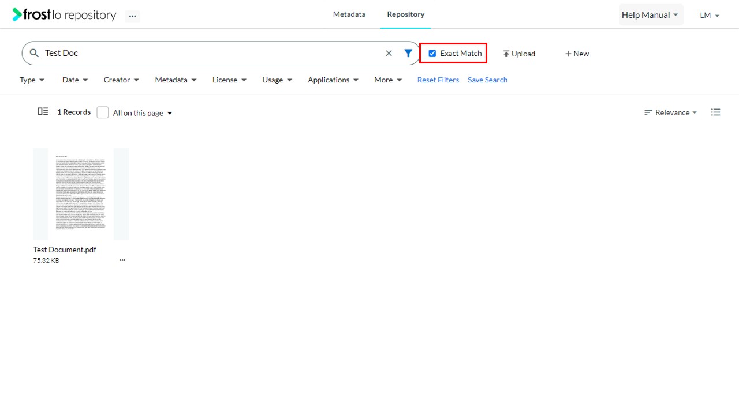Click the Test Document.pdf file name
The image size is (739, 415).
click(x=65, y=250)
